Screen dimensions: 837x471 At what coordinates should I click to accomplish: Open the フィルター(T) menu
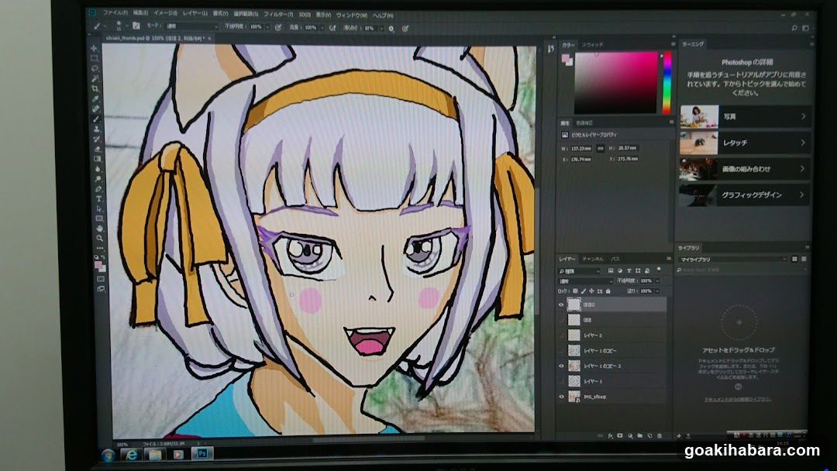point(278,15)
